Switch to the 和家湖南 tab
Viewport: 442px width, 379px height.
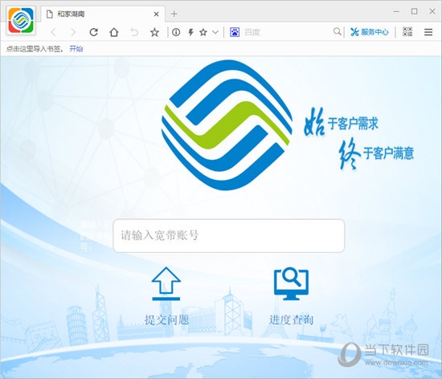[102, 14]
